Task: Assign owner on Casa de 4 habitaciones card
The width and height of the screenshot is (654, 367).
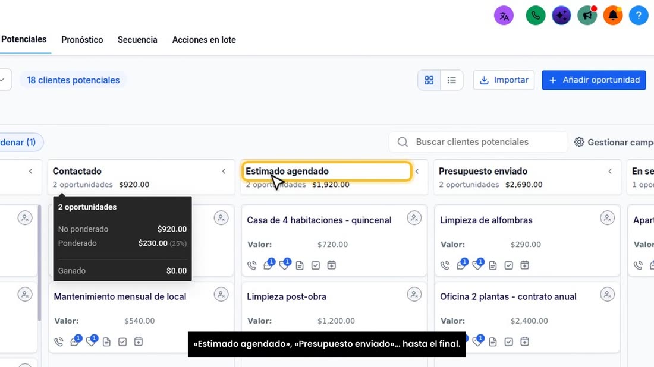Action: tap(414, 218)
